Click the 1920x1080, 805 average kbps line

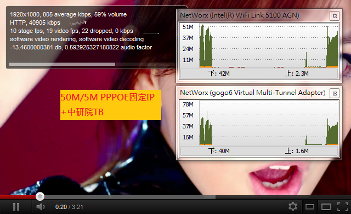68,15
